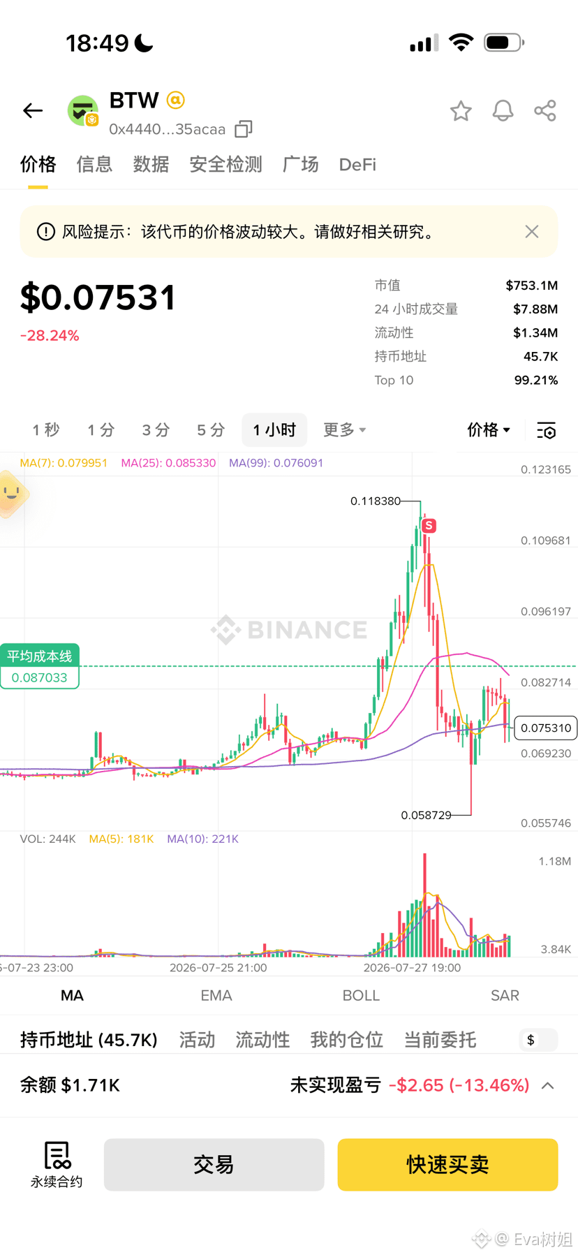578x1257 pixels.
Task: Open chart settings icon
Action: [x=547, y=431]
